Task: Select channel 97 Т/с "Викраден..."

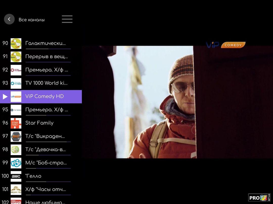Action: click(x=45, y=136)
